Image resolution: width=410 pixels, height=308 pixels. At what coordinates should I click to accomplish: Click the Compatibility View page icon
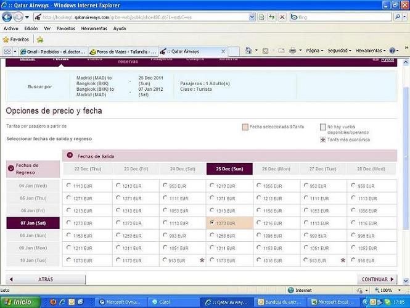(261, 17)
